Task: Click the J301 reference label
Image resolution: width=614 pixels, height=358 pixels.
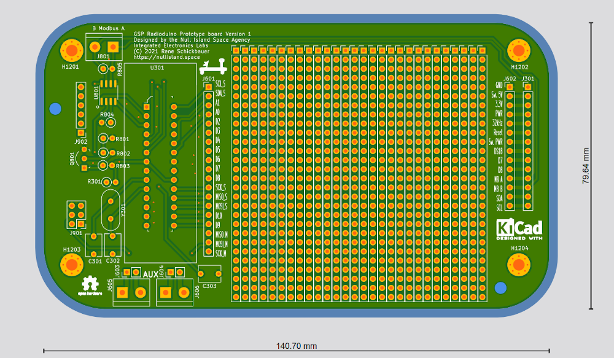Action: tap(528, 79)
